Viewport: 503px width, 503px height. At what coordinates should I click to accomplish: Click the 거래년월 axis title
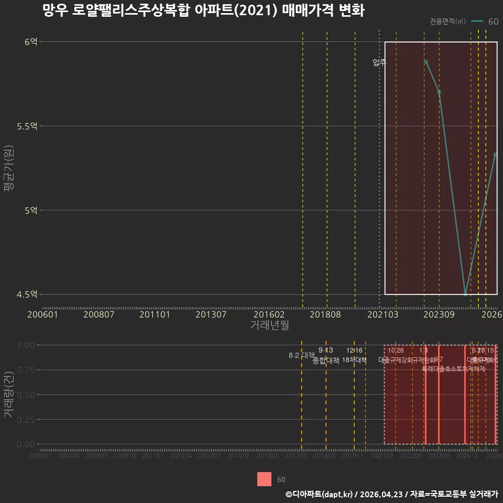click(x=269, y=325)
